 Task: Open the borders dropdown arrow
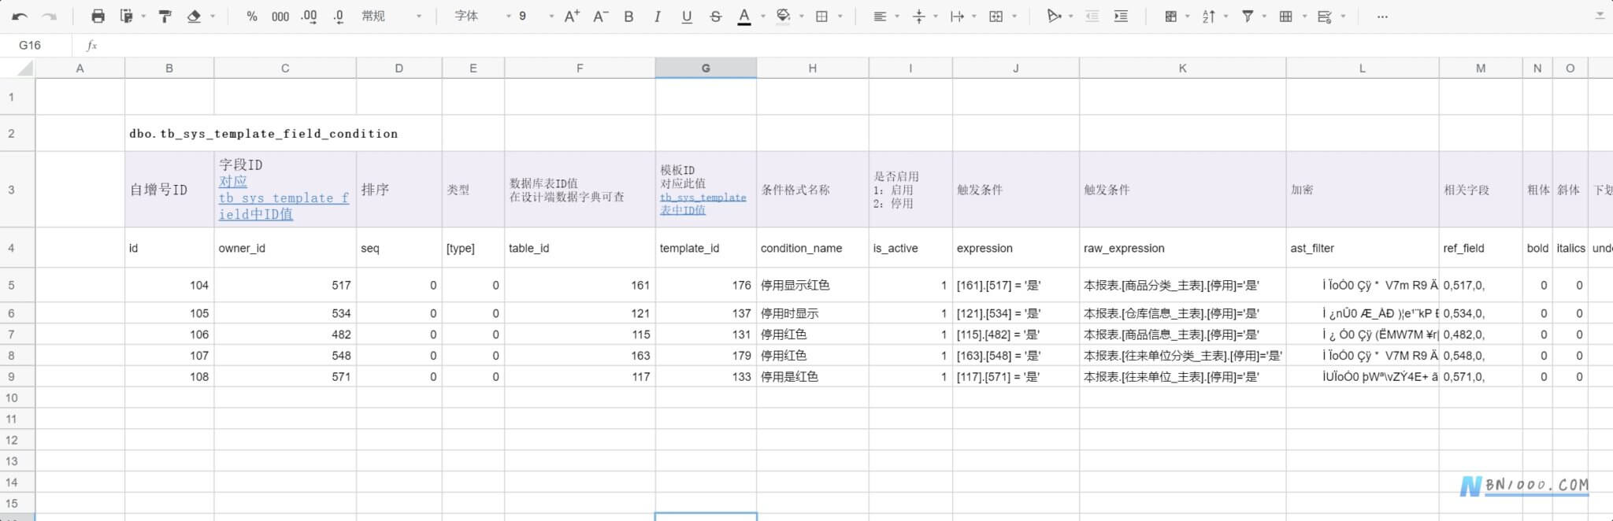point(840,17)
